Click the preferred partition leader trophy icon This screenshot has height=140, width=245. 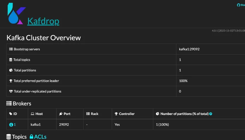click(x=11, y=81)
